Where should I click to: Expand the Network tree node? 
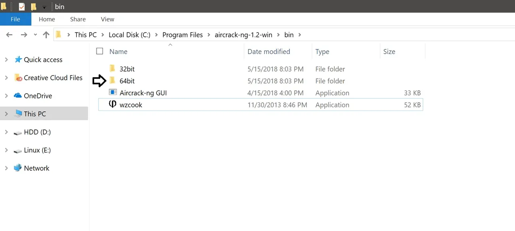[x=6, y=168]
